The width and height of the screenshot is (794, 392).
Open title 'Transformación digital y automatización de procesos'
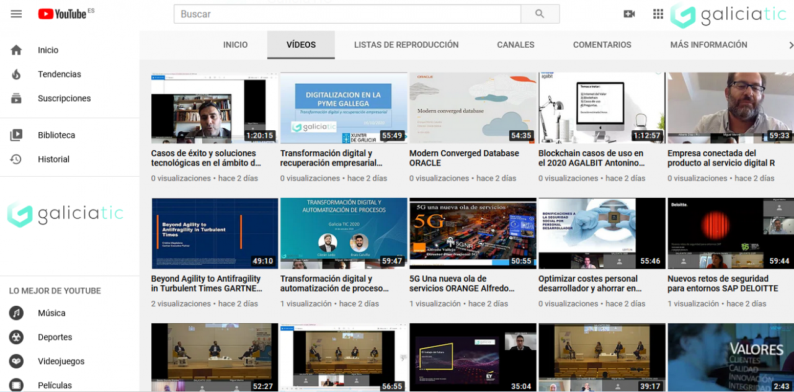click(x=335, y=283)
